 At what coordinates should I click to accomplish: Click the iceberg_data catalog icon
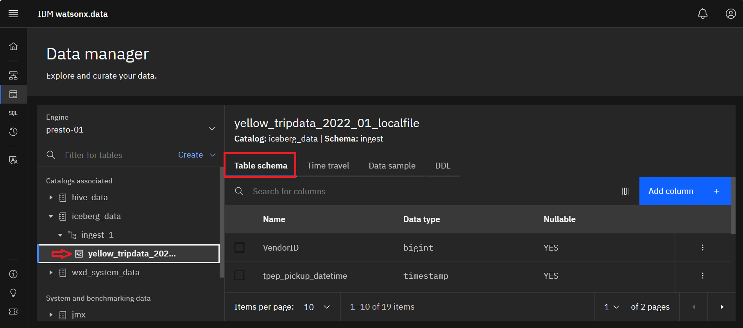click(63, 217)
